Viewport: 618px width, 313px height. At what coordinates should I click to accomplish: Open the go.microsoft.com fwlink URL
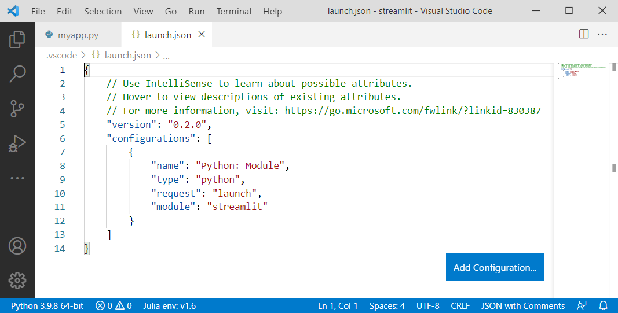(412, 111)
